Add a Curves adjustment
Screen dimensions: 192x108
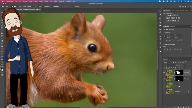[x=173, y=15]
